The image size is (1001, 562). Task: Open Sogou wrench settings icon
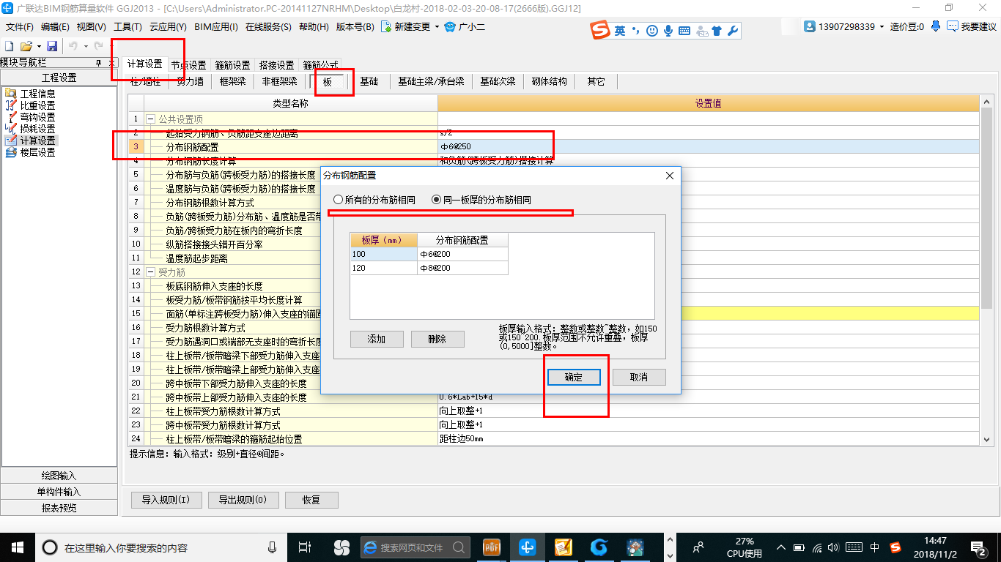[732, 31]
